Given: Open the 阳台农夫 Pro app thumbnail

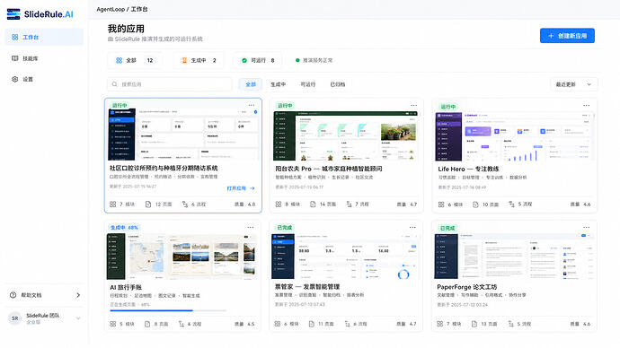Looking at the screenshot, I should (x=346, y=135).
